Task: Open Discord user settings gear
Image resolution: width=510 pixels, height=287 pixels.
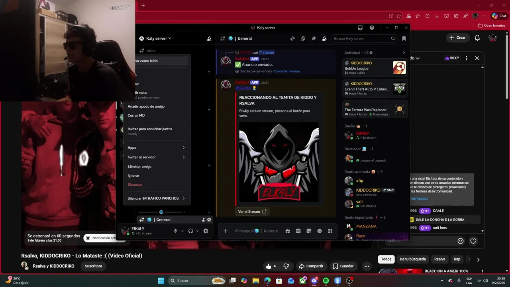Action: coord(206,231)
